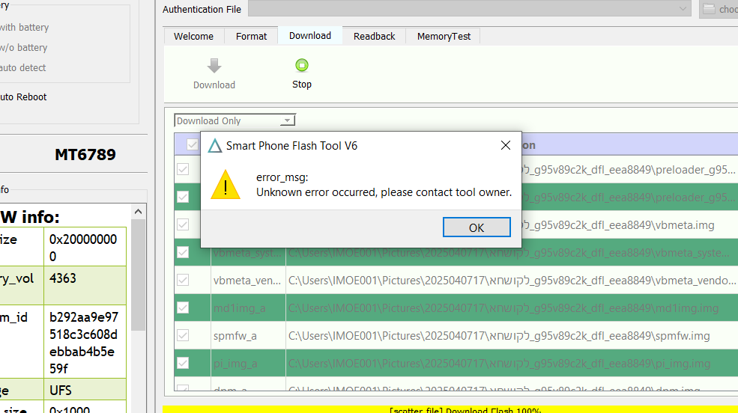The height and width of the screenshot is (413, 738).
Task: Open the Readback tab
Action: coord(374,36)
